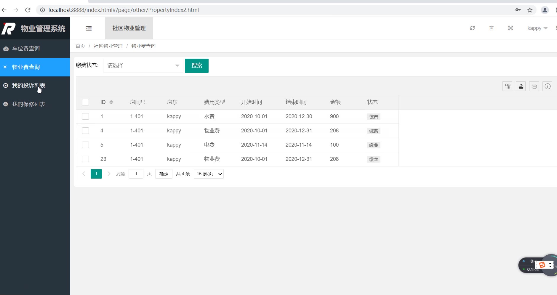Switch to the 社区物业管理 top tab
Viewport: 557px width, 295px height.
tap(129, 28)
